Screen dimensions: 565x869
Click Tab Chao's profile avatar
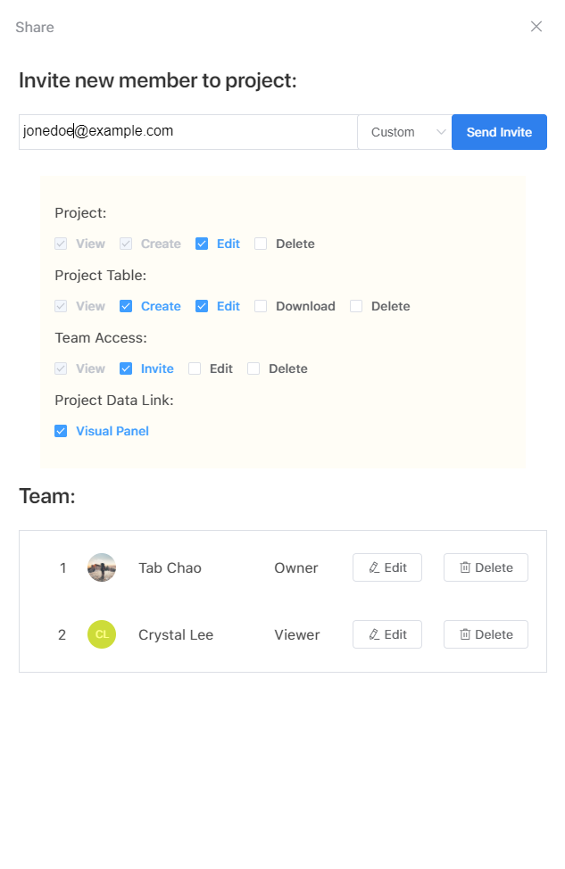102,567
